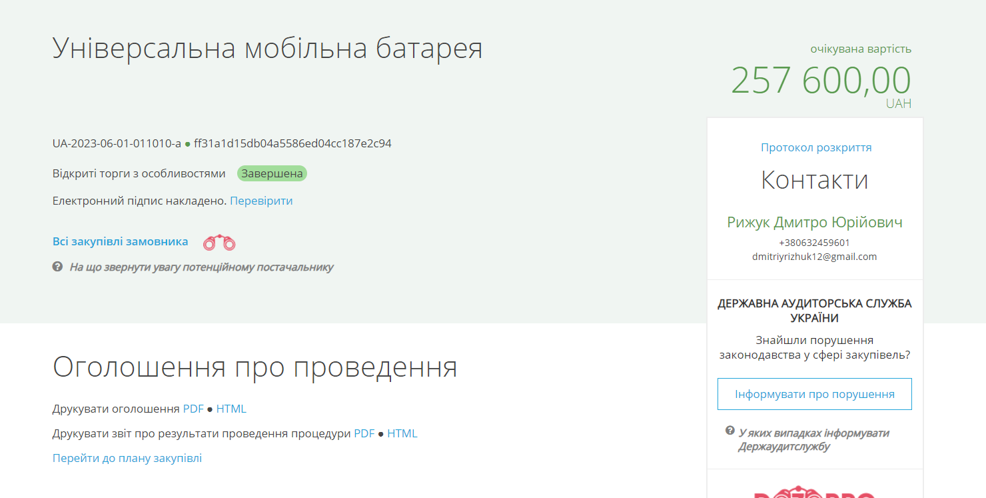The height and width of the screenshot is (498, 986).
Task: Click the Завершена status badge
Action: 272,173
